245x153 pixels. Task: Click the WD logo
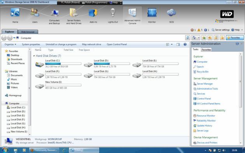(x=227, y=14)
